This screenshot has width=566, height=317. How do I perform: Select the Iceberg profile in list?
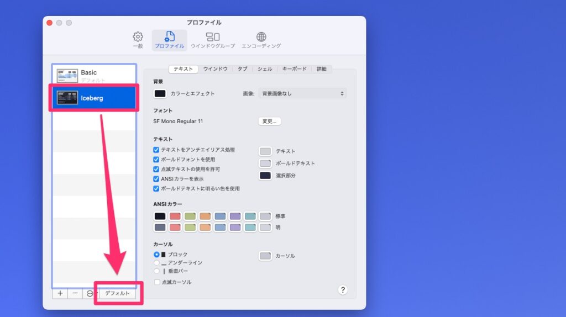coord(93,98)
